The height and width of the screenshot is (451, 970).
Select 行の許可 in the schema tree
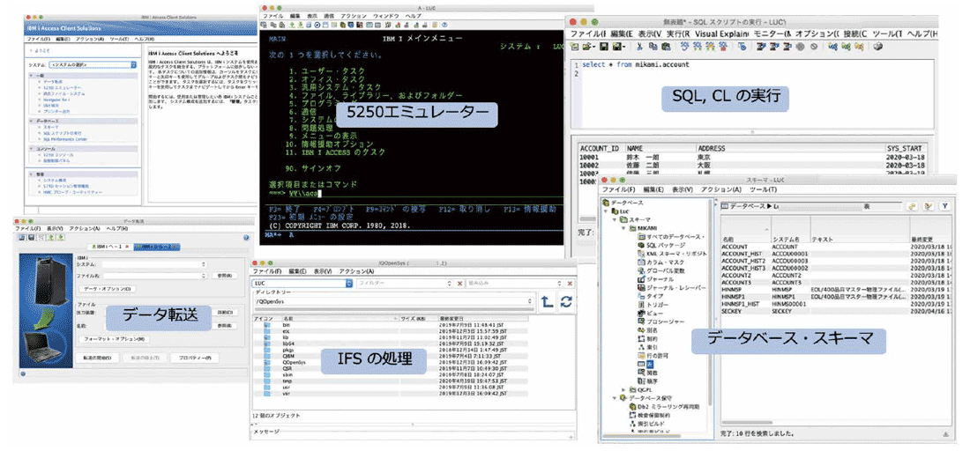(x=652, y=356)
